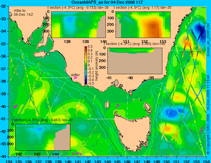Click the "0.4" tick on the color bar
The width and height of the screenshot is (211, 163).
90,50
